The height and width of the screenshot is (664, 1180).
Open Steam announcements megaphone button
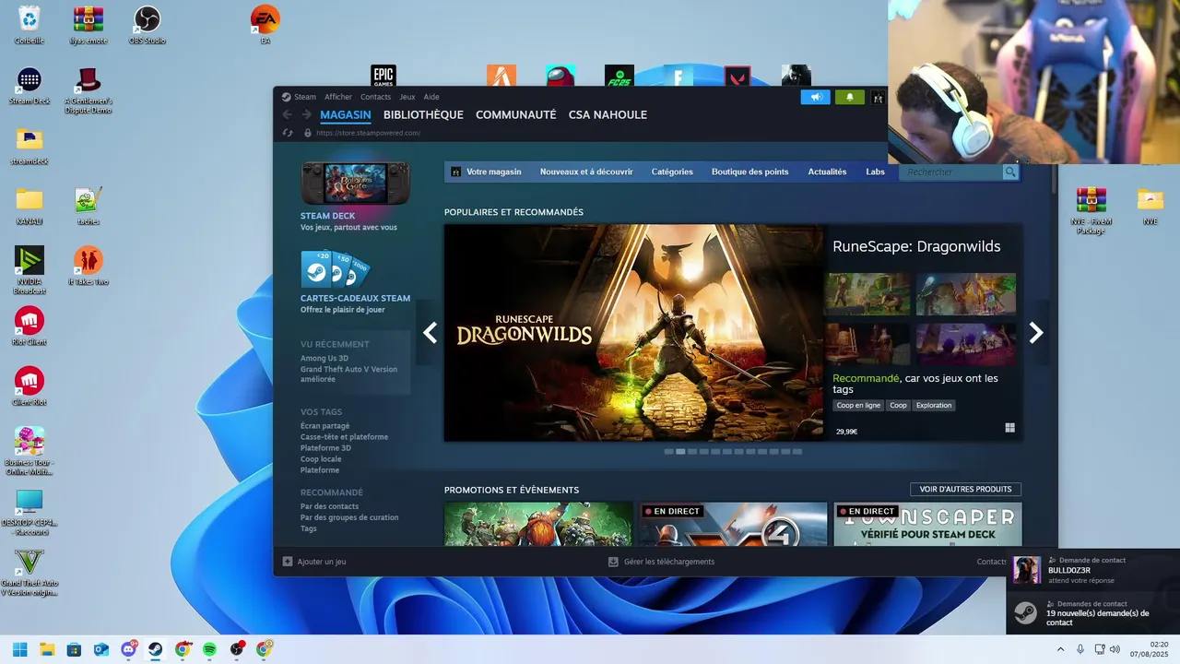pos(816,97)
